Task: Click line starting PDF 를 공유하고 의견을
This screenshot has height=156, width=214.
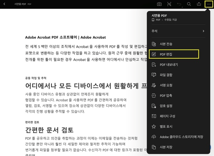Action: (x=81, y=139)
